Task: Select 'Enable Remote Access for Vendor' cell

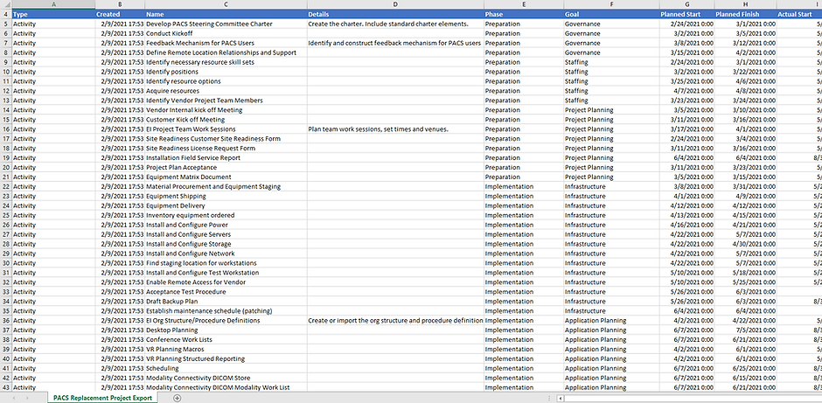Action: [x=226, y=282]
